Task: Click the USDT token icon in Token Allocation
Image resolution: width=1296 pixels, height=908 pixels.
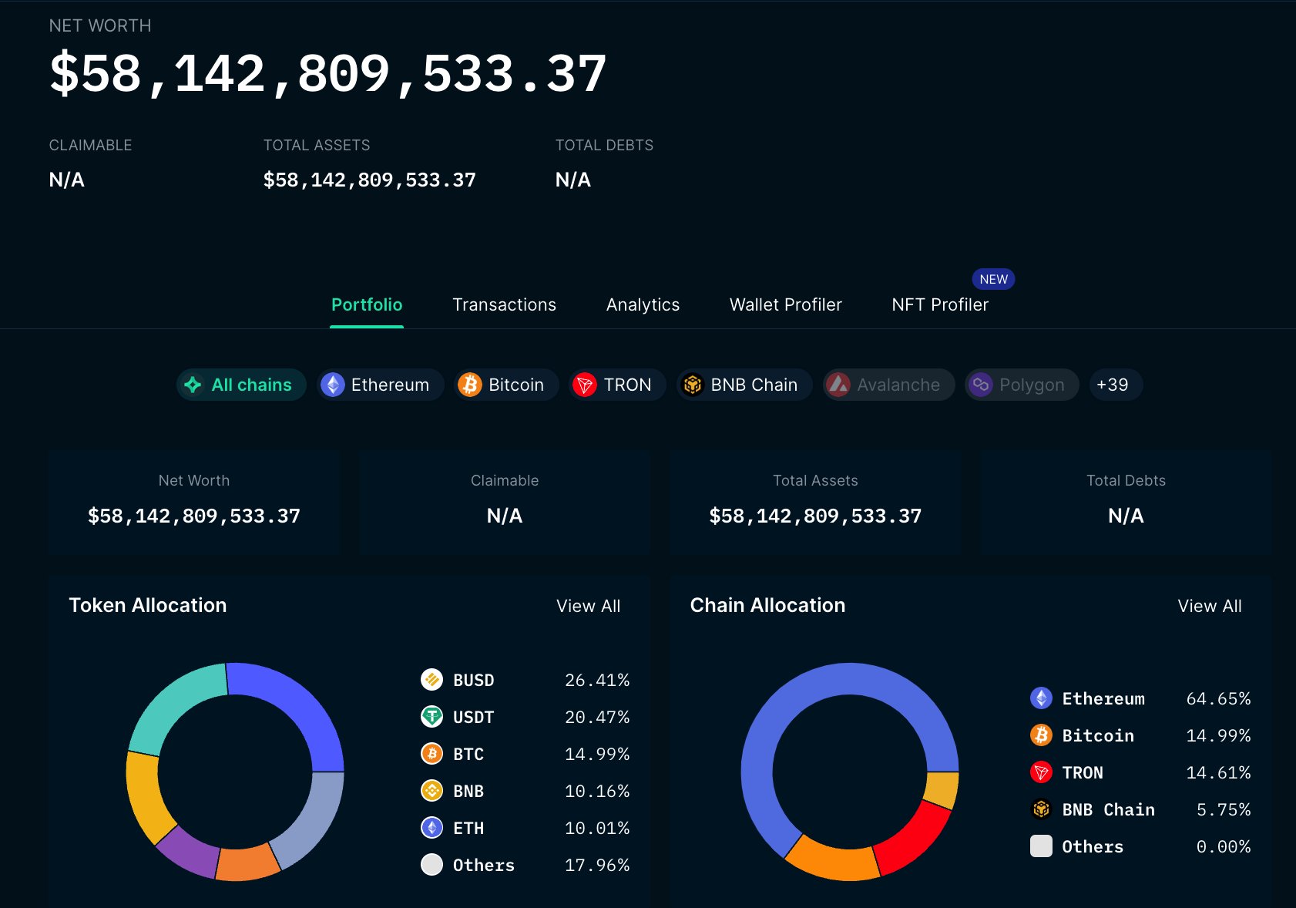Action: click(431, 717)
